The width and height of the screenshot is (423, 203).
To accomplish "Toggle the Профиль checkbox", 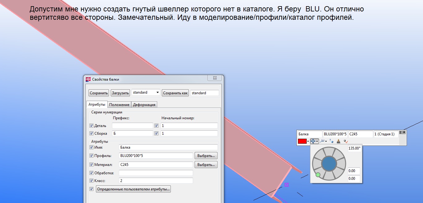I will point(91,155).
